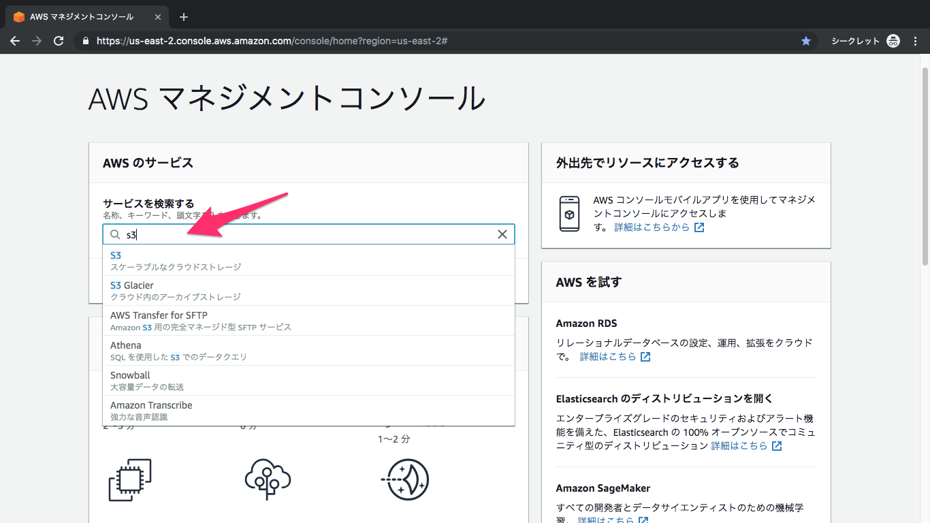930x523 pixels.
Task: Open the Chrome three-dot menu
Action: click(x=916, y=41)
